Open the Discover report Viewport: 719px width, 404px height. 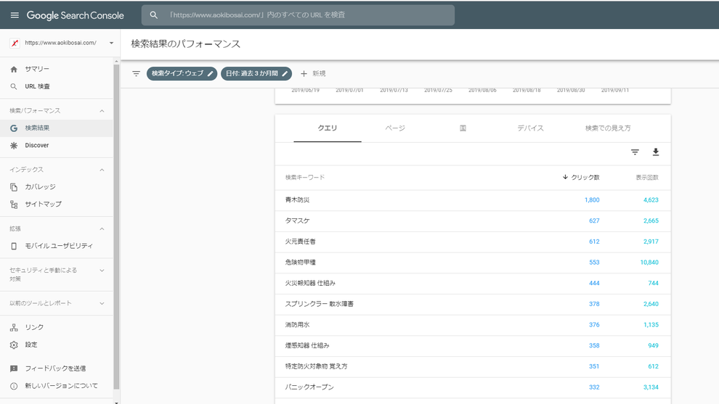coord(37,146)
